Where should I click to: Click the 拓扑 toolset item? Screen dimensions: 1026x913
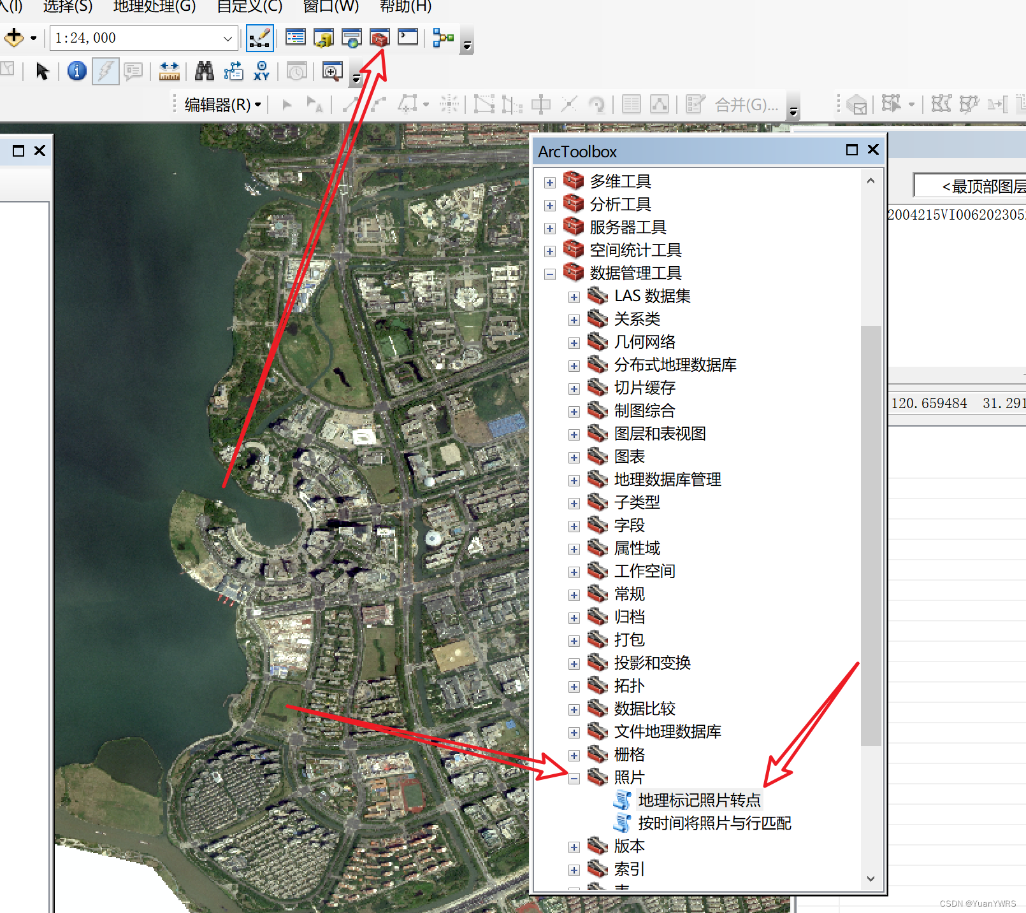[x=629, y=686]
